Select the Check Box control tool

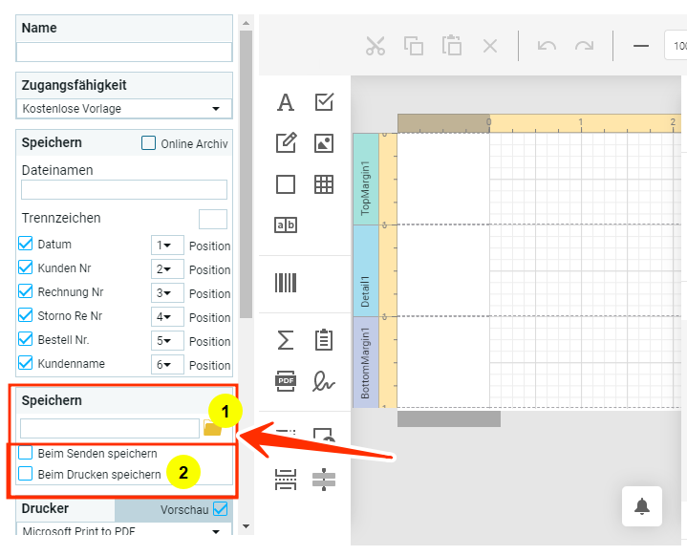pyautogui.click(x=324, y=102)
